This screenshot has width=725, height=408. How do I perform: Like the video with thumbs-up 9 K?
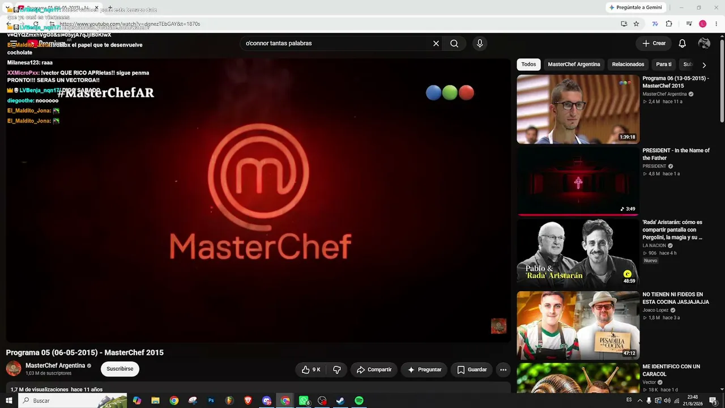[311, 369]
